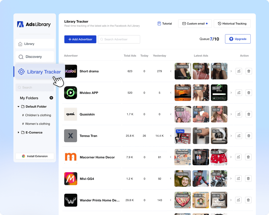Next latest ads in Mvideo APP row
This screenshot has height=215, width=269.
click(231, 93)
